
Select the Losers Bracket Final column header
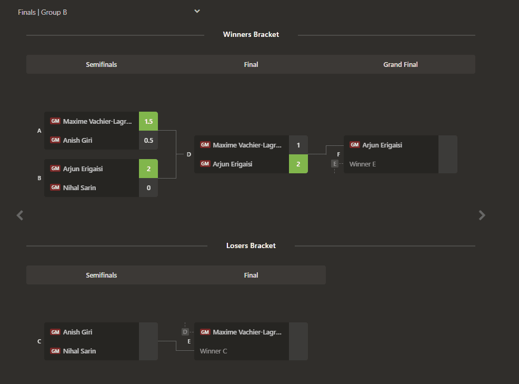coord(251,275)
